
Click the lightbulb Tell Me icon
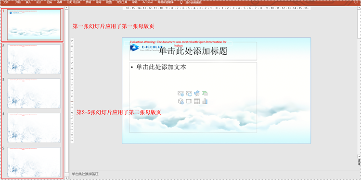(x=181, y=2)
